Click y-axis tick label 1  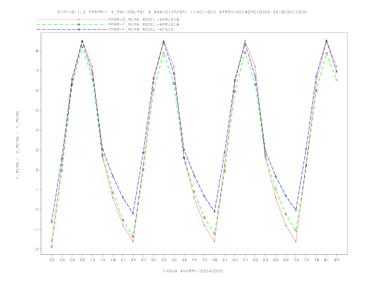(x=37, y=190)
